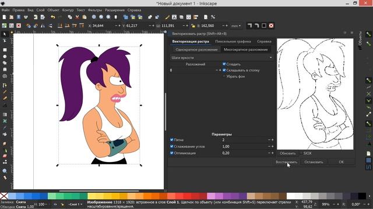Open the Фильтры menu
The height and width of the screenshot is (209, 373).
coord(94,10)
